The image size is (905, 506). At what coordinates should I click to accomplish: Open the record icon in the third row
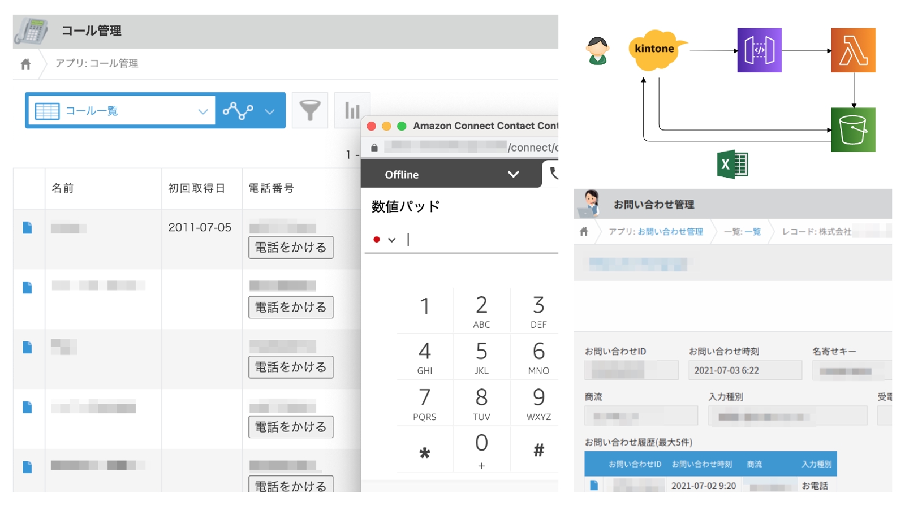pyautogui.click(x=27, y=347)
